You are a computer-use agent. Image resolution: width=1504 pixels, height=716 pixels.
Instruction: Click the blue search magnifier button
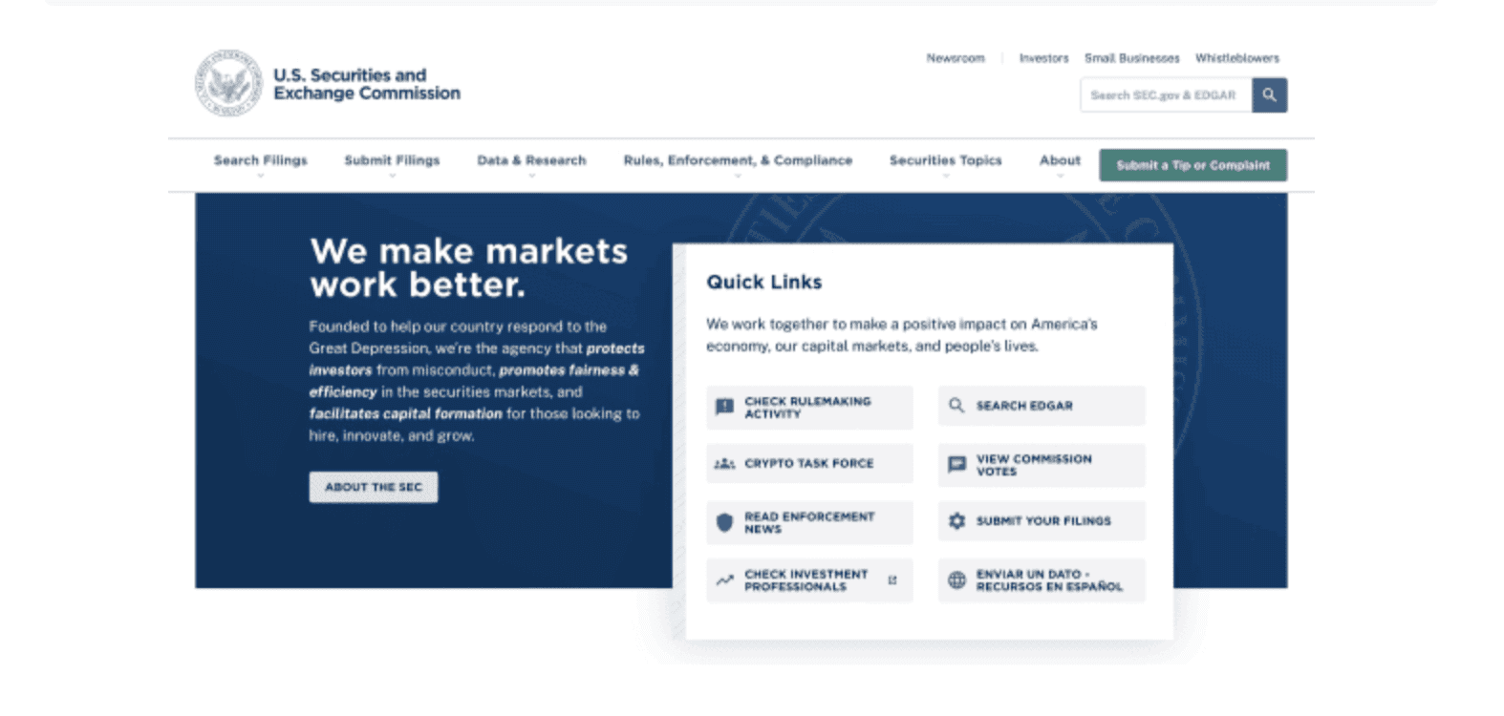(1269, 95)
